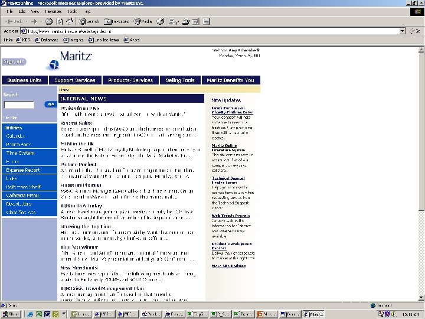Screen dimensions: 425x319
Task: Click the Sign off button
Action: click(x=14, y=62)
